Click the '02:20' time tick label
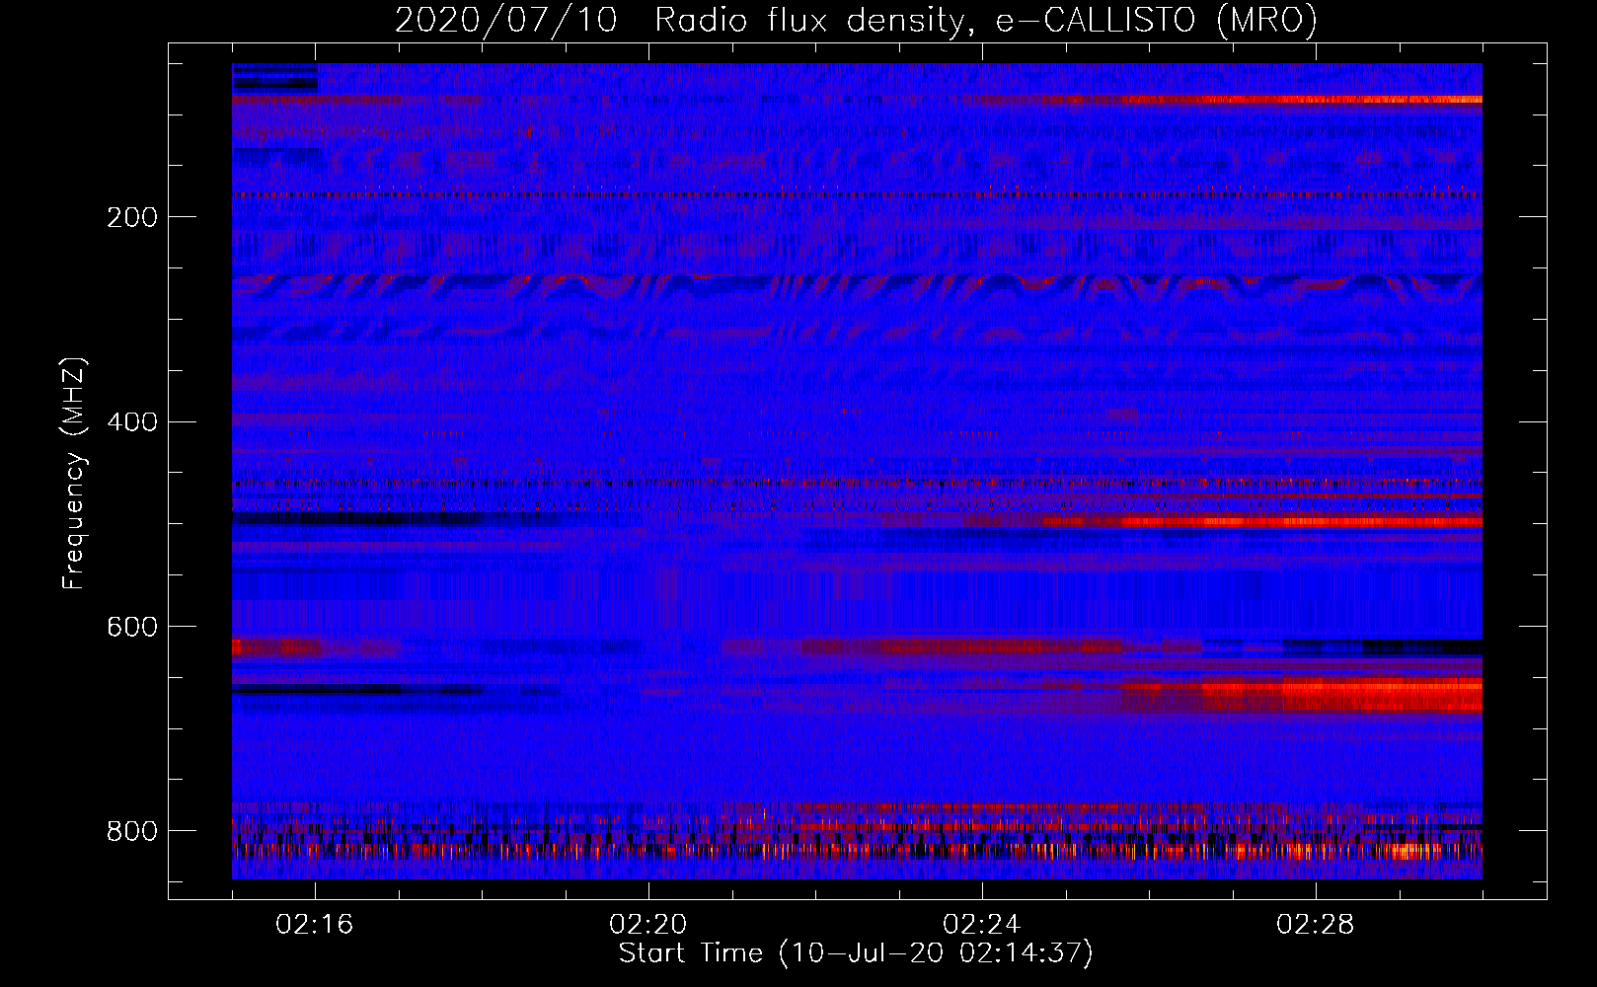 648,925
